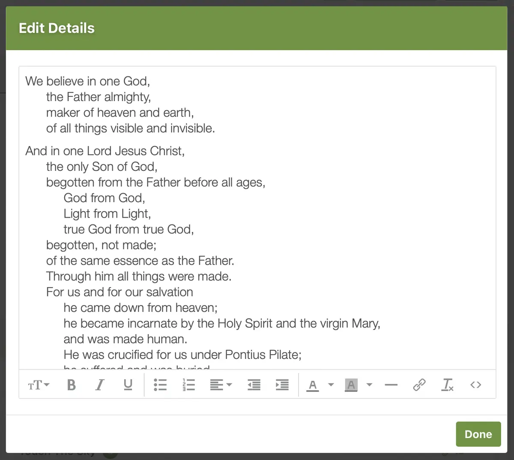Open the text alignment dropdown

(x=221, y=385)
